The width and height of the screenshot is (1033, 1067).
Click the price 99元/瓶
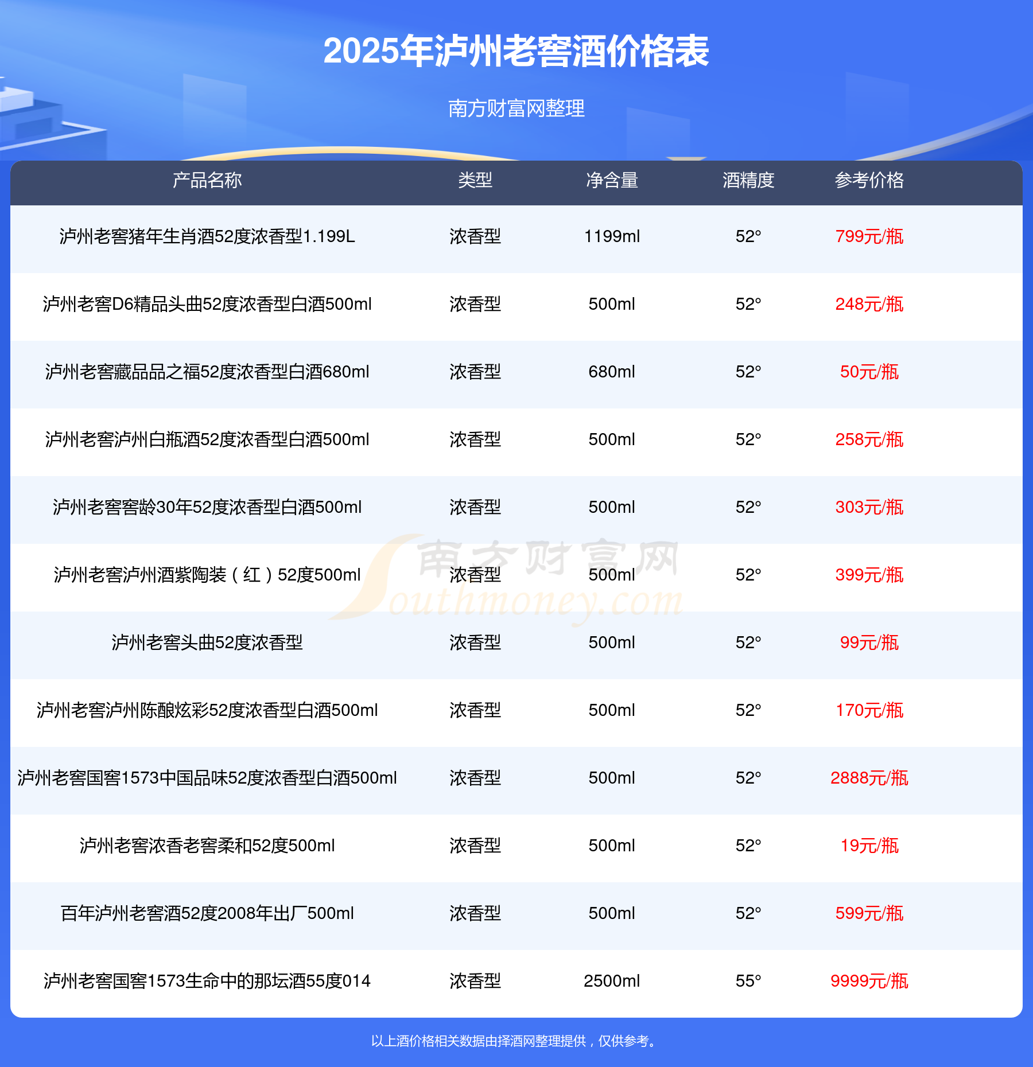coord(869,642)
